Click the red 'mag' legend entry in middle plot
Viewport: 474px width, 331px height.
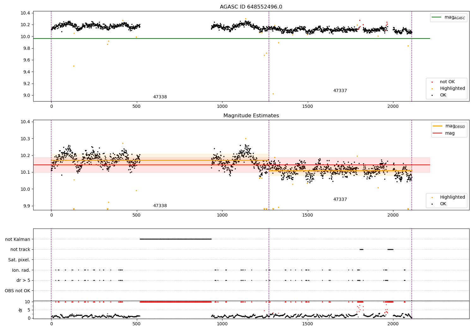pyautogui.click(x=444, y=133)
